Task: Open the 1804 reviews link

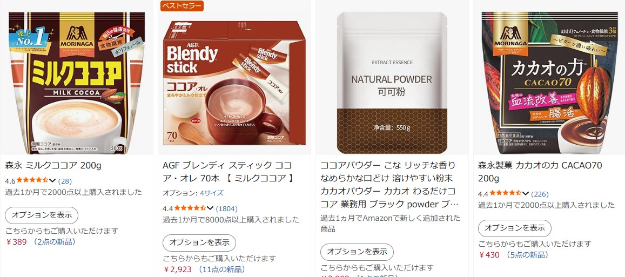Action: 226,208
